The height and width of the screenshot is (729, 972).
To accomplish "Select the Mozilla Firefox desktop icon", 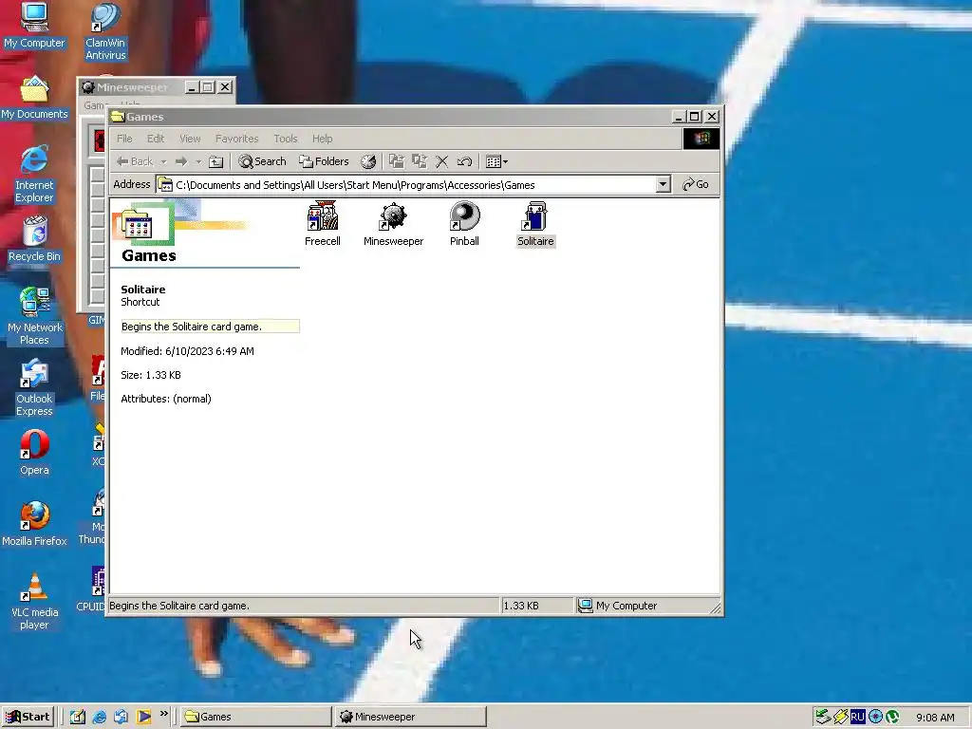I will [x=34, y=524].
